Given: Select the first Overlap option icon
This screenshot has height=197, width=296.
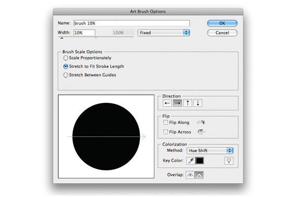Looking at the screenshot, I should [x=190, y=175].
